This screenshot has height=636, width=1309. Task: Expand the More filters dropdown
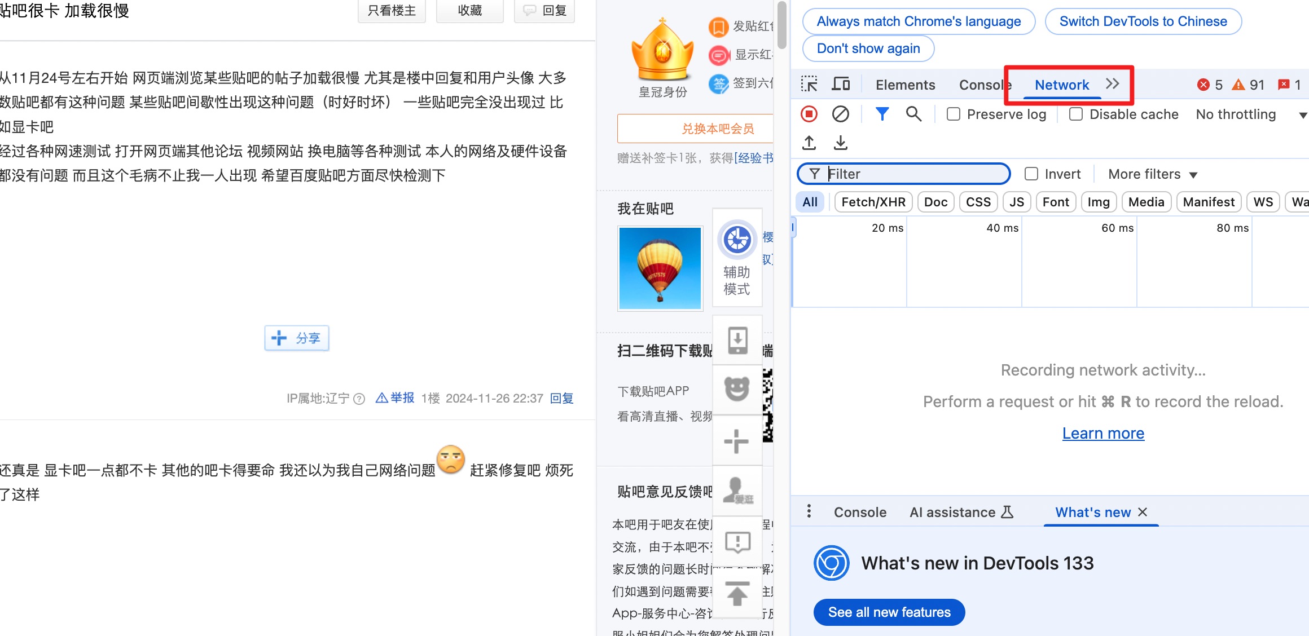click(1152, 174)
